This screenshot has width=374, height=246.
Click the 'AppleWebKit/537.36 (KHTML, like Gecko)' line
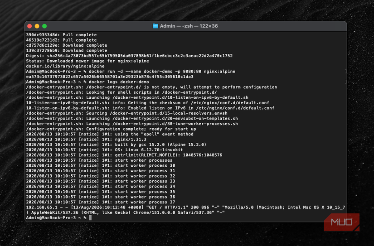click(126, 212)
